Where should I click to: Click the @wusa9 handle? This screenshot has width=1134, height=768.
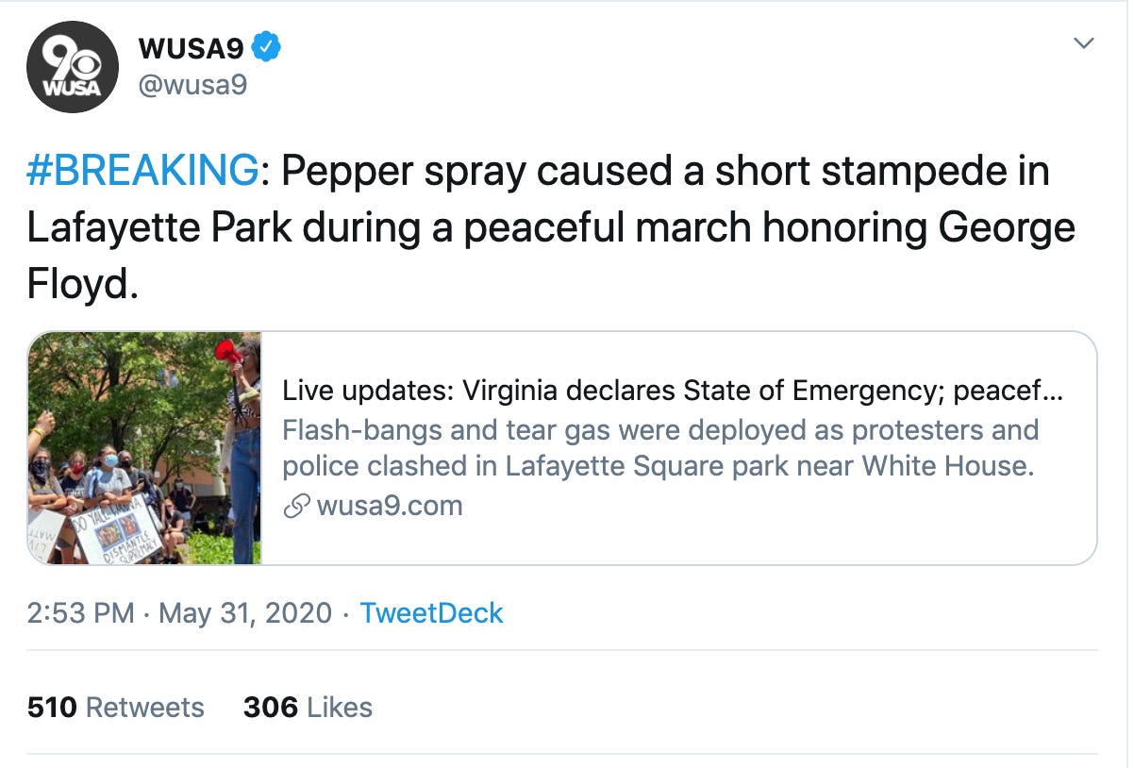pos(192,86)
